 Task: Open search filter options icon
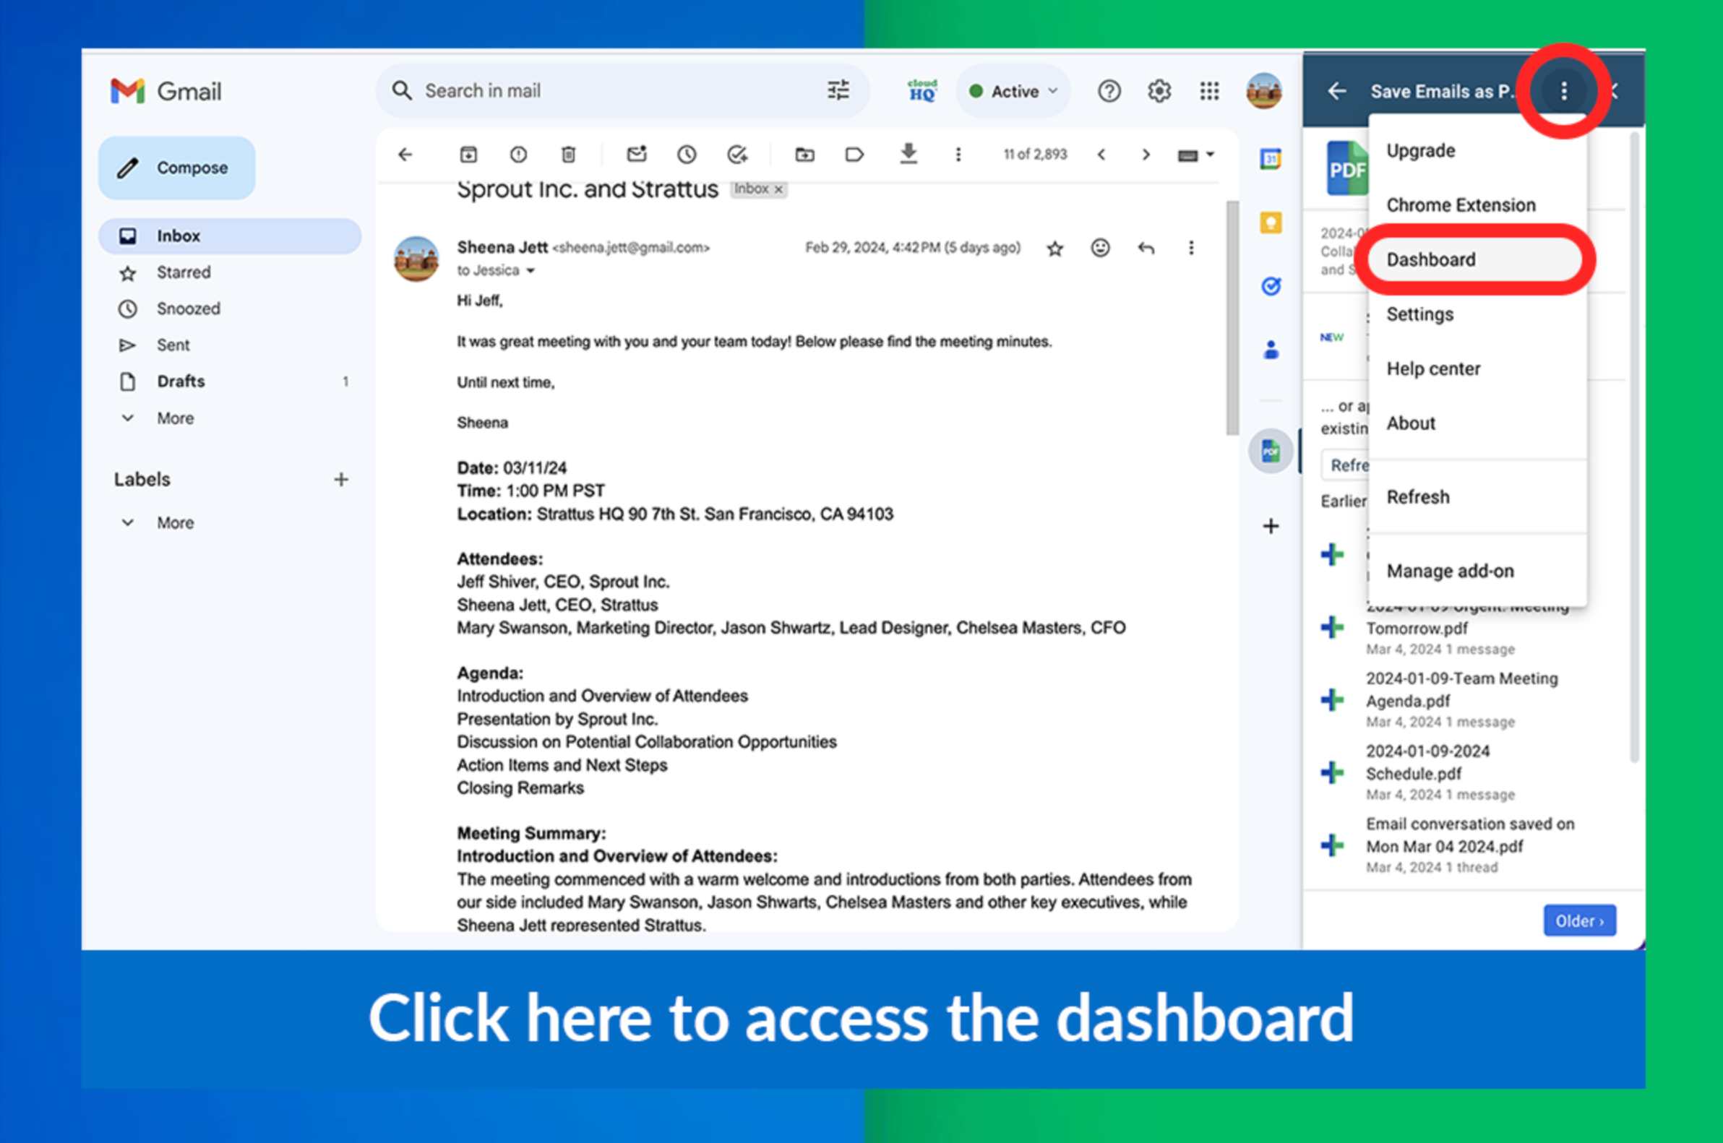(838, 90)
